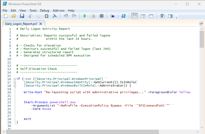Screen dimensions: 205x134
Task: Click the closing brace on line 29
Action: (x=17, y=122)
